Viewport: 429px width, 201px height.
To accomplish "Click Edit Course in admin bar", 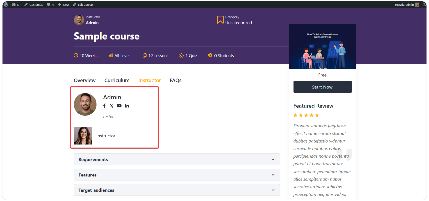I will 83,5.
